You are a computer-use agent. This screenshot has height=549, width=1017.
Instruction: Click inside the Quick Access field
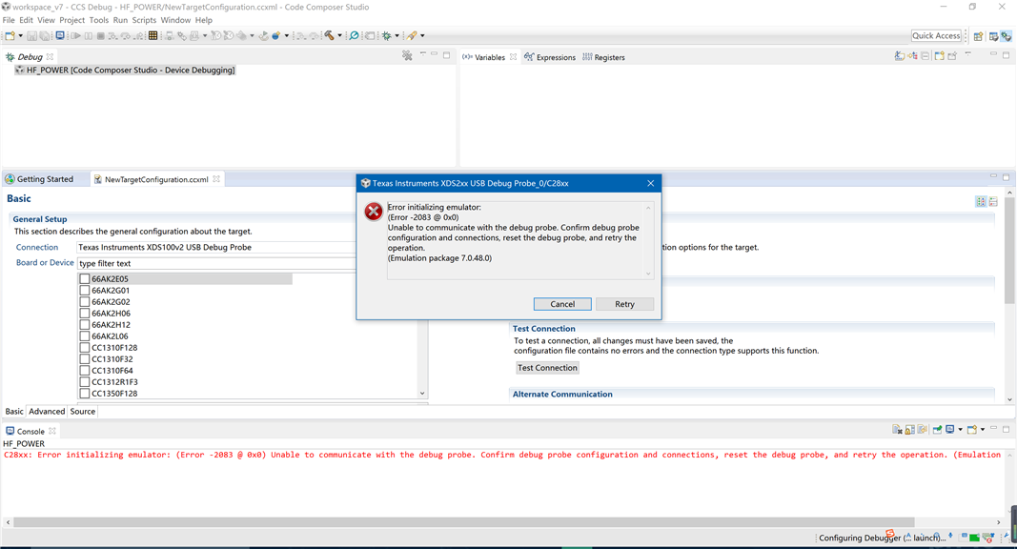[936, 35]
